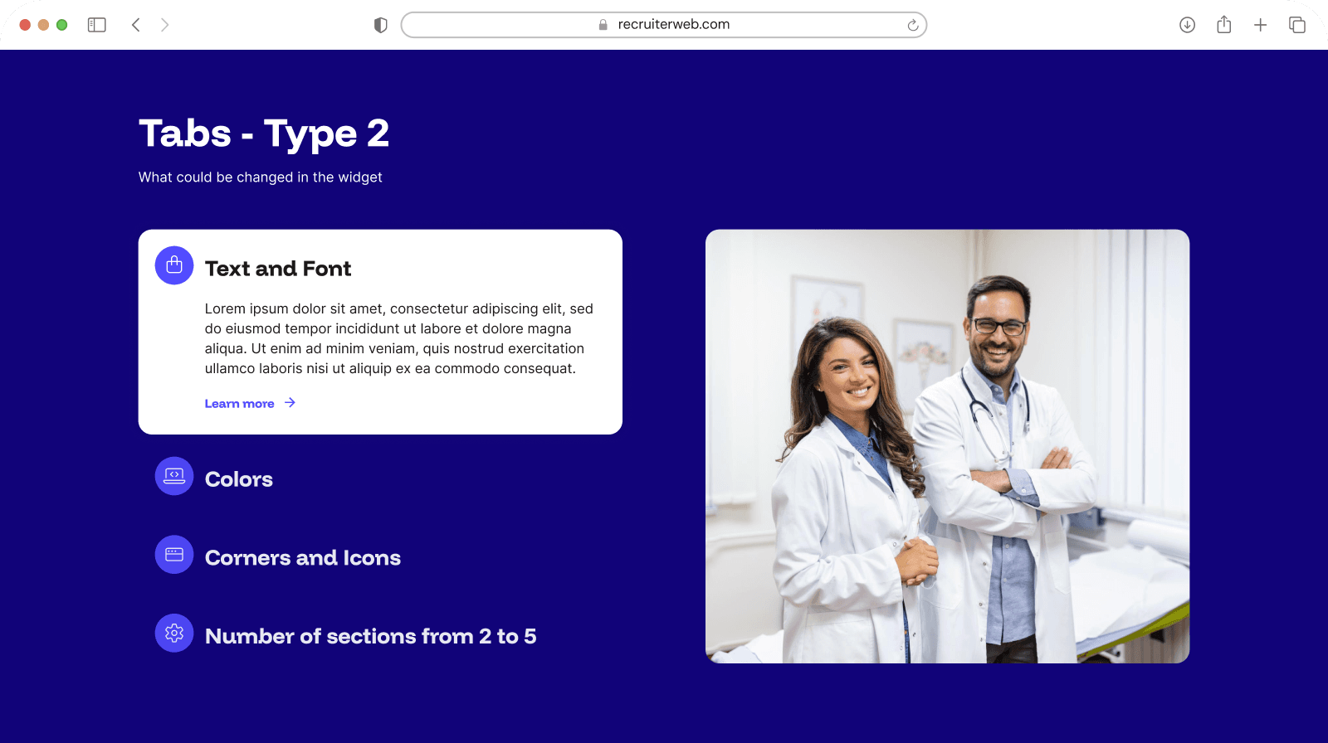Reload the recruiterweb.com page

(x=912, y=25)
